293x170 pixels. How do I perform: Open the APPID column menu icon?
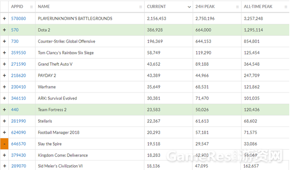tap(32, 7)
